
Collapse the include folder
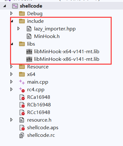12,21
